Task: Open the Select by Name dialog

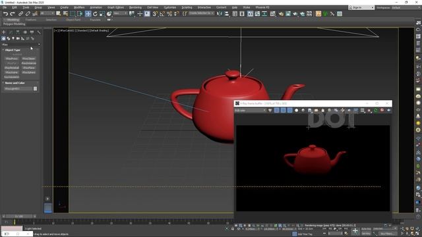Action: (x=65, y=13)
